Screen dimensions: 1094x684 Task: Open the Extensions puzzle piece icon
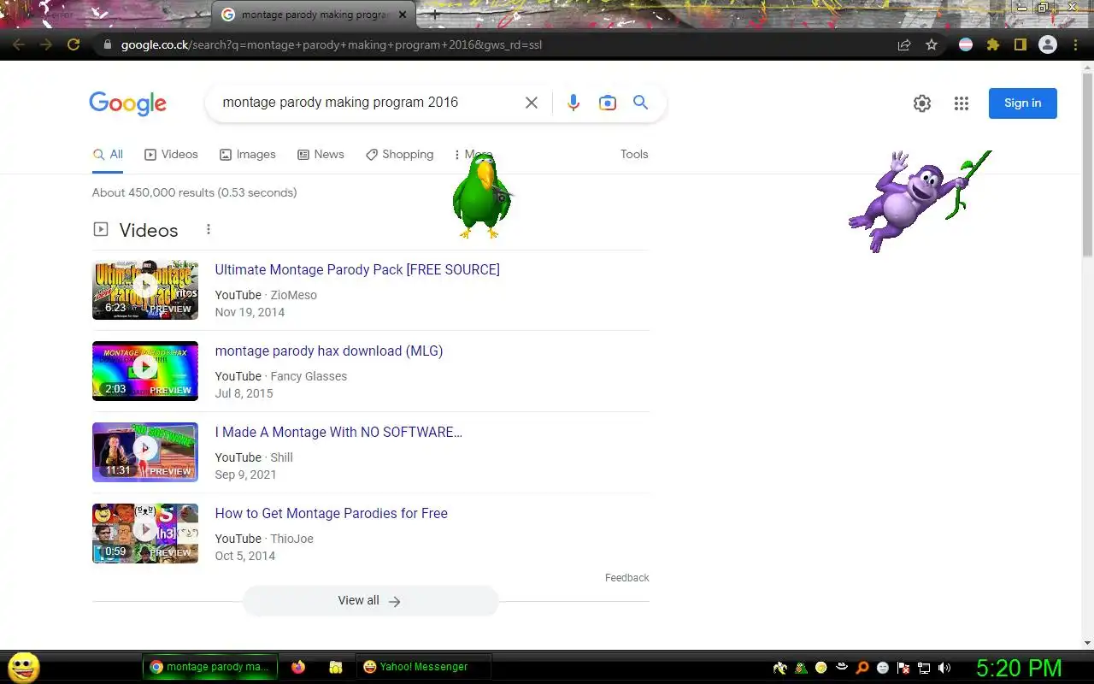(x=992, y=44)
